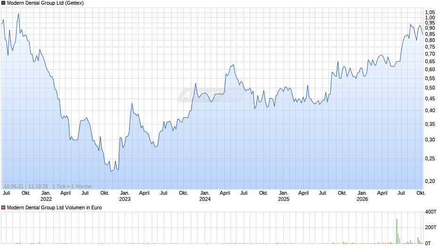443x248 pixels.
Task: Click the 0,90 price axis label
Action: pyautogui.click(x=430, y=28)
